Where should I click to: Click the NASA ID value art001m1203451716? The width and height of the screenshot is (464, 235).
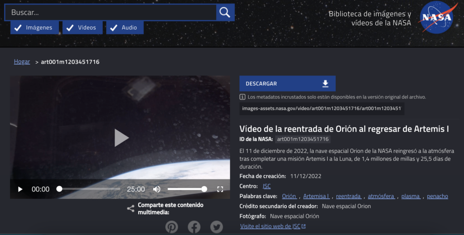[303, 139]
